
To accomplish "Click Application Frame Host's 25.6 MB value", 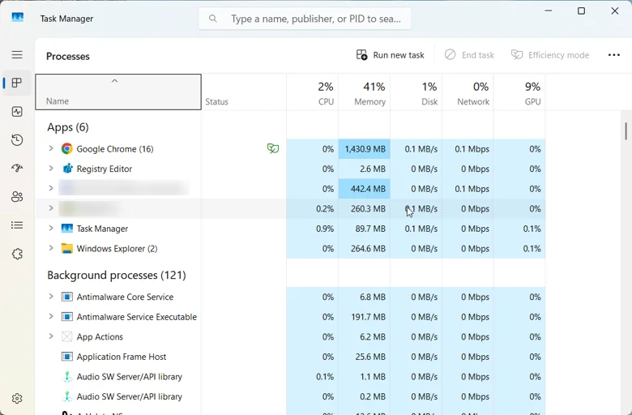I will 372,357.
